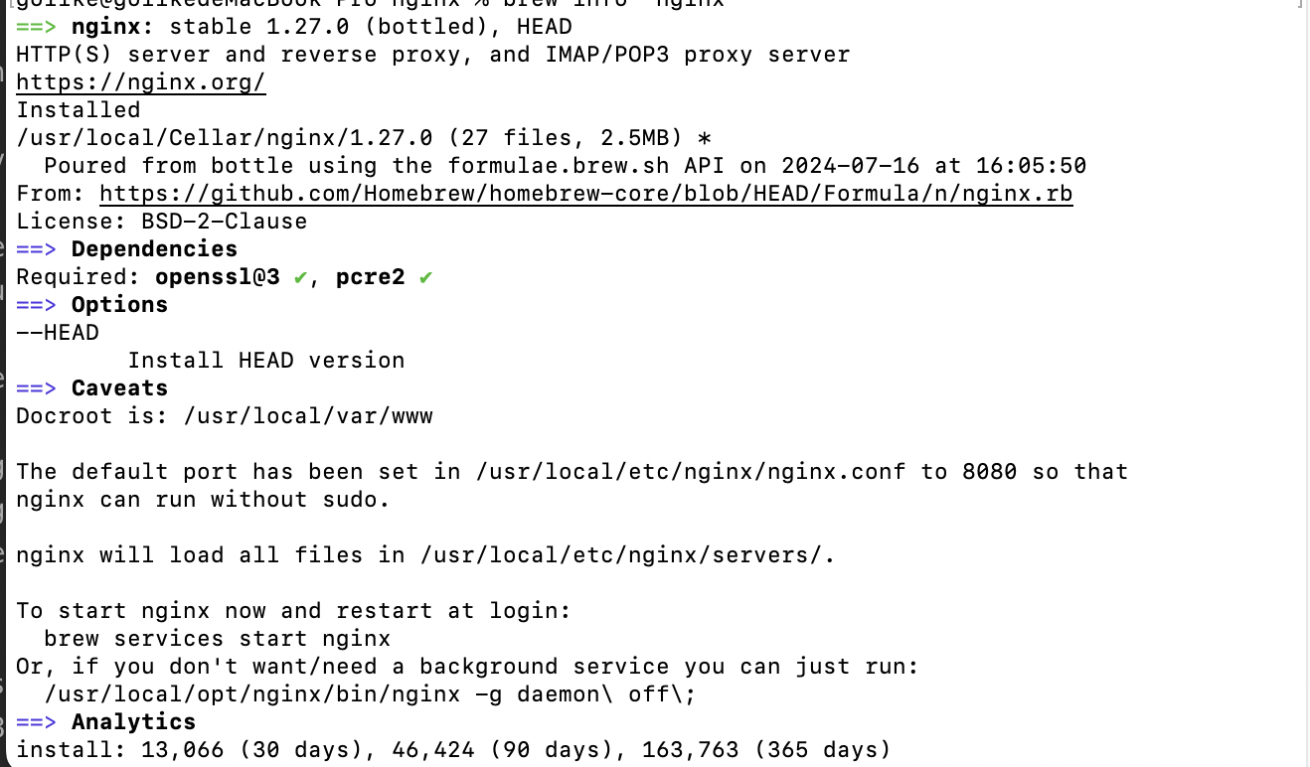Click the asterisk after 2.5MB
The height and width of the screenshot is (767, 1310).
click(x=705, y=139)
